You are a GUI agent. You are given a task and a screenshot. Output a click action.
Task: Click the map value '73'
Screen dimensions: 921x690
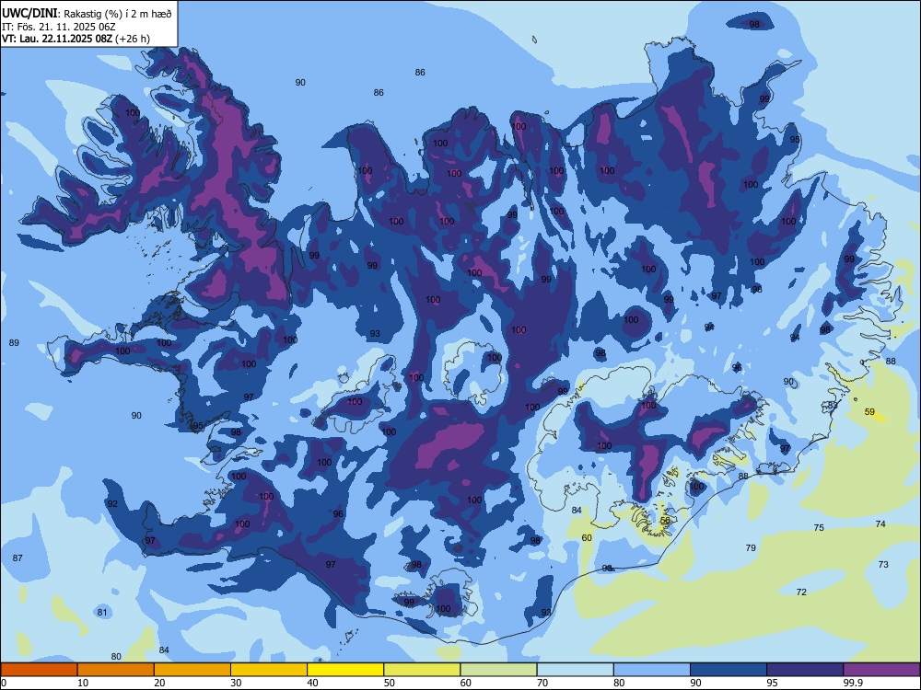[x=883, y=565]
